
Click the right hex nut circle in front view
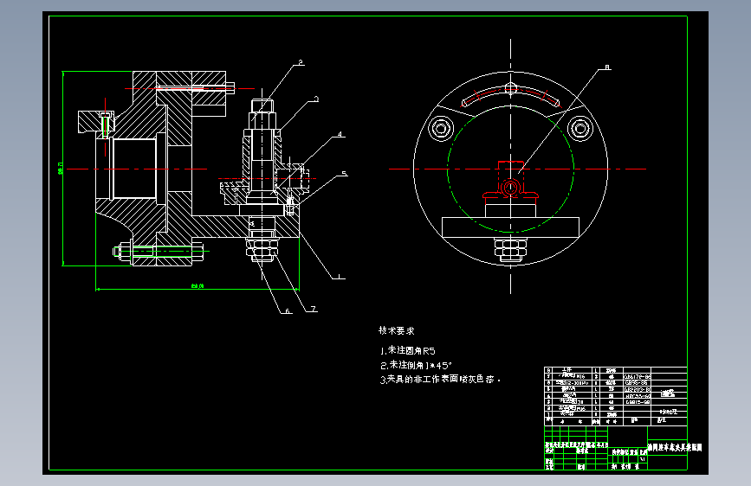[580, 128]
